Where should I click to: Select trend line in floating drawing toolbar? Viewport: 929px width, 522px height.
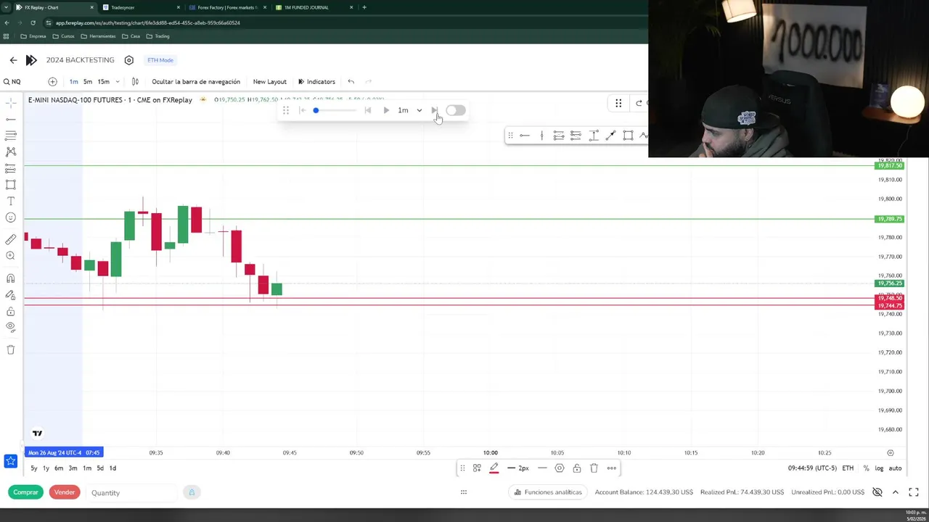(x=610, y=136)
